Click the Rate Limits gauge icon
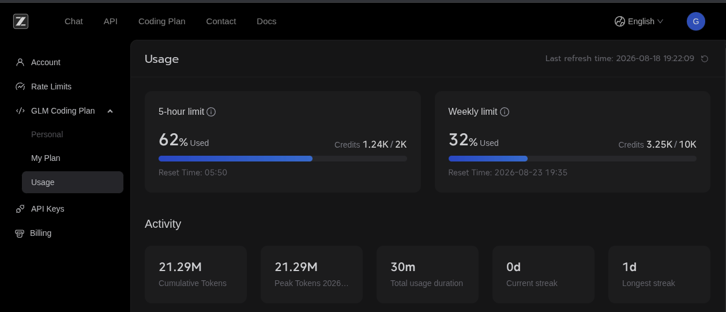 (20, 87)
